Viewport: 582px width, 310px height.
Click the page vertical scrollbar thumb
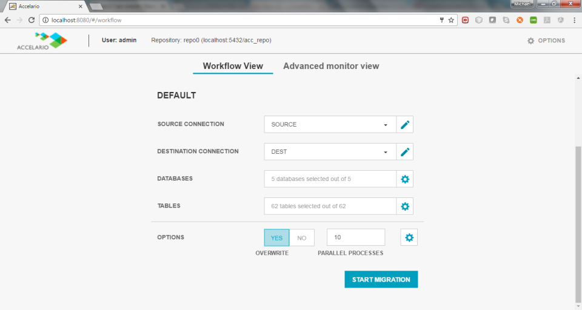point(578,225)
